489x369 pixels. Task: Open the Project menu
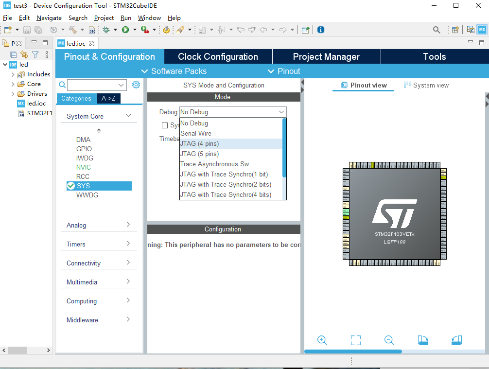104,18
